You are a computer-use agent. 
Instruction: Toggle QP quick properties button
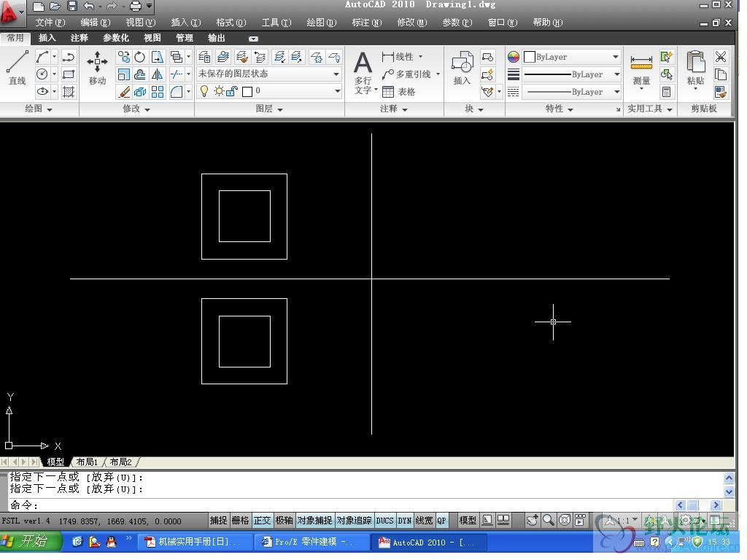441,521
